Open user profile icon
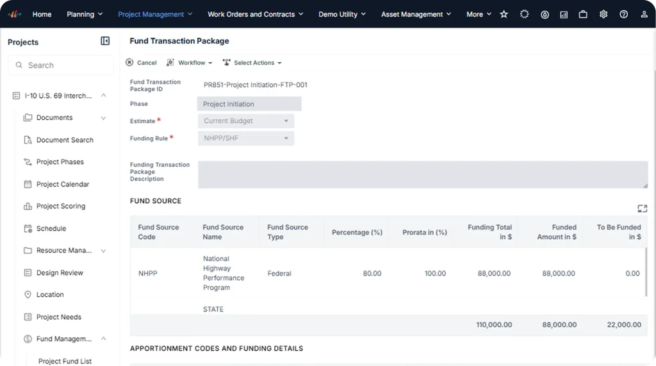This screenshot has height=366, width=656. [x=644, y=14]
